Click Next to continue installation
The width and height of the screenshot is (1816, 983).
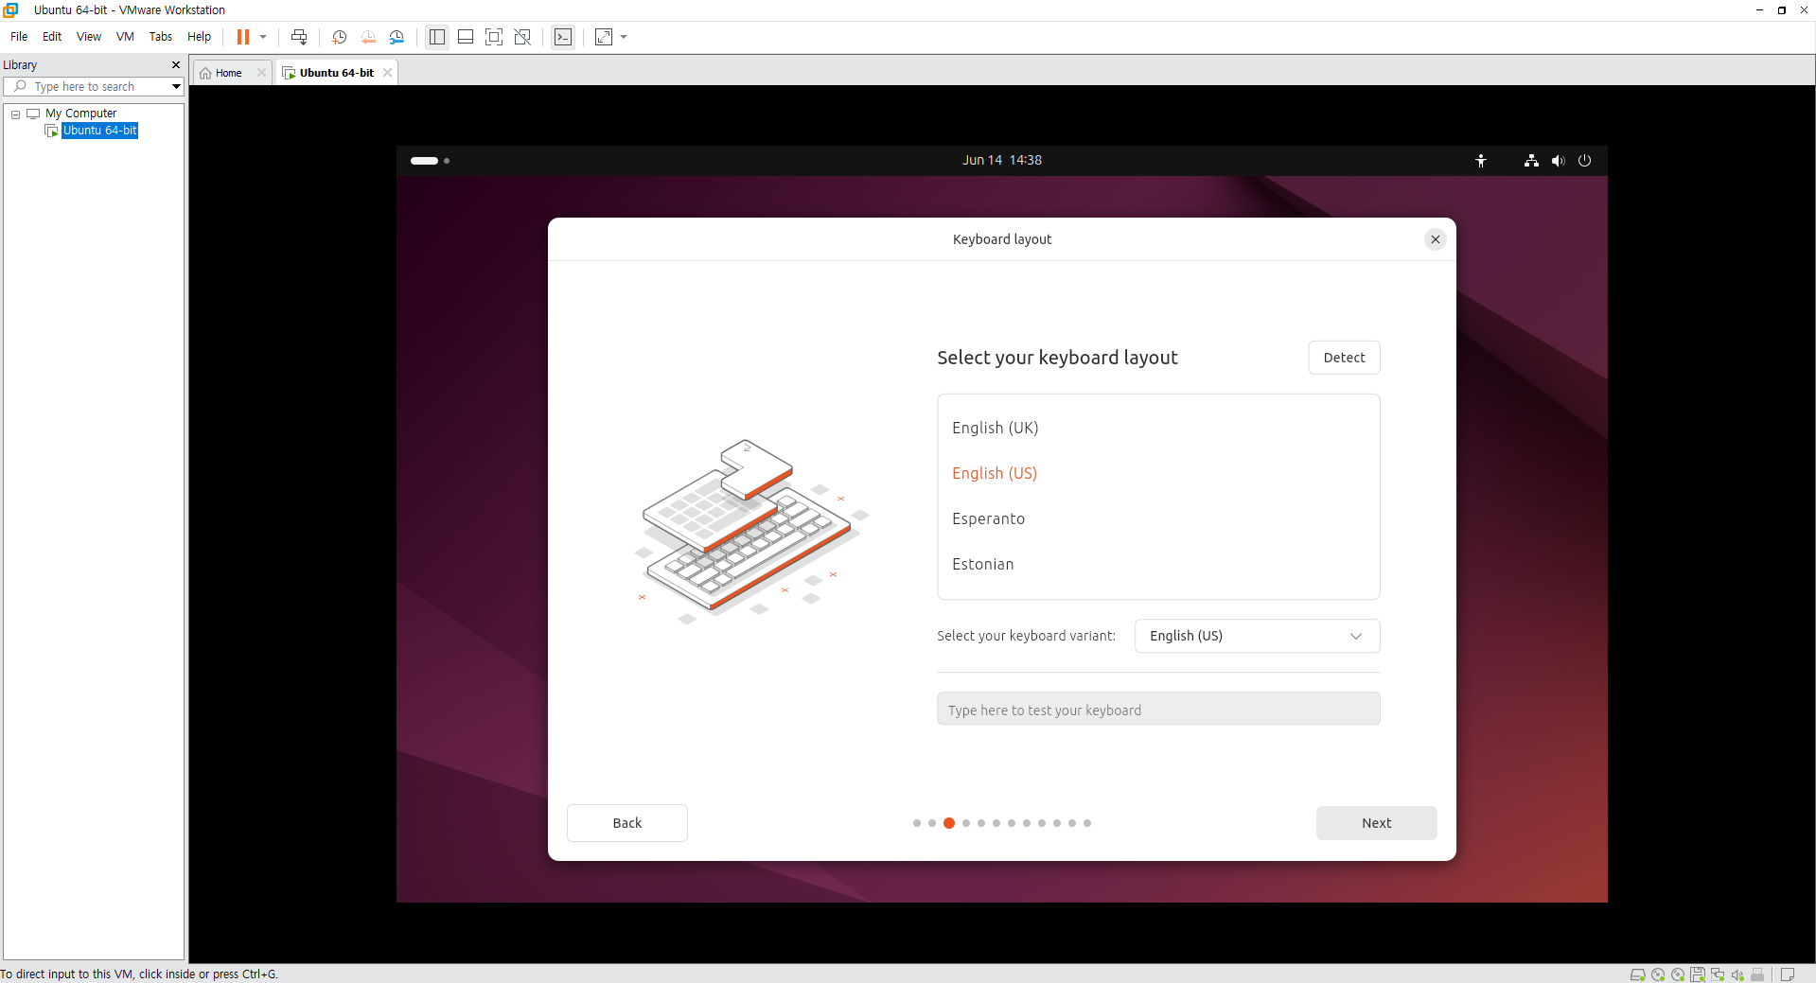click(x=1376, y=823)
